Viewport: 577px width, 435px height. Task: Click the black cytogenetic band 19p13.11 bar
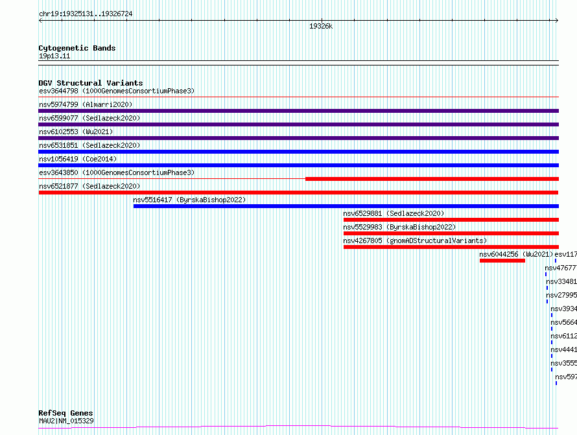tap(298, 63)
